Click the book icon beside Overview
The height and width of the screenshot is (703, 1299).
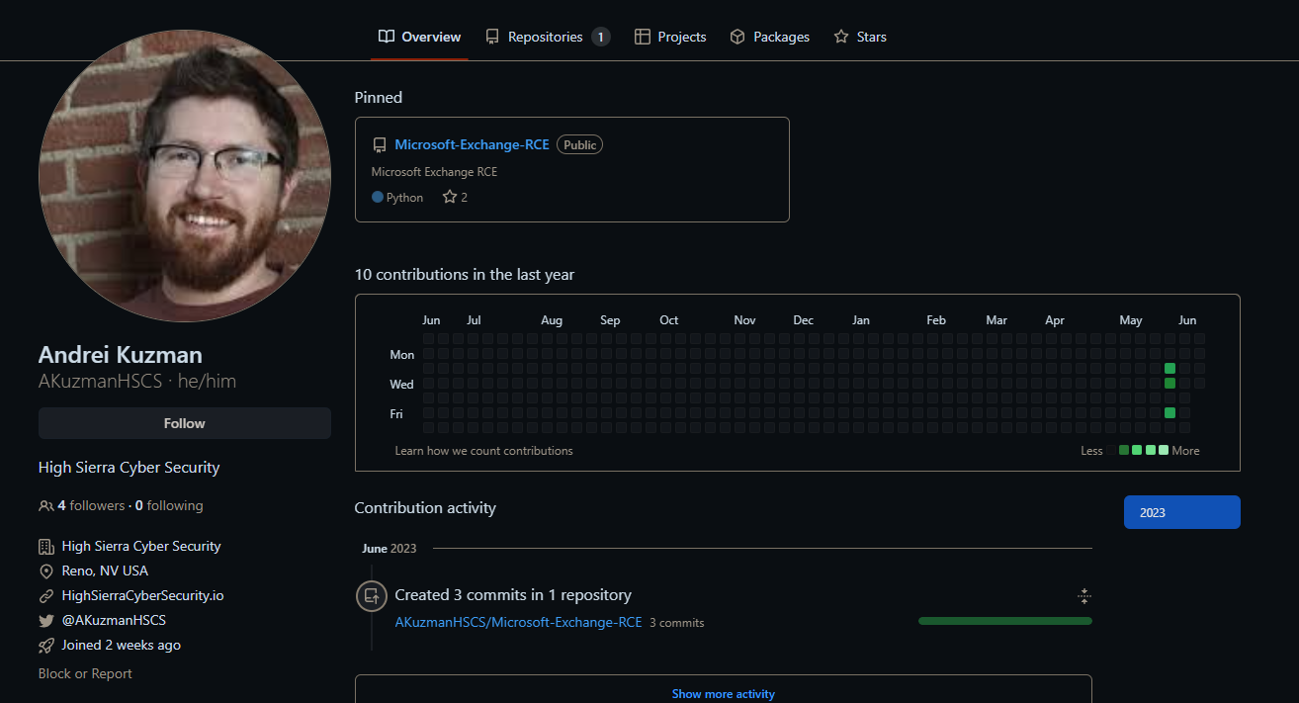pos(387,37)
